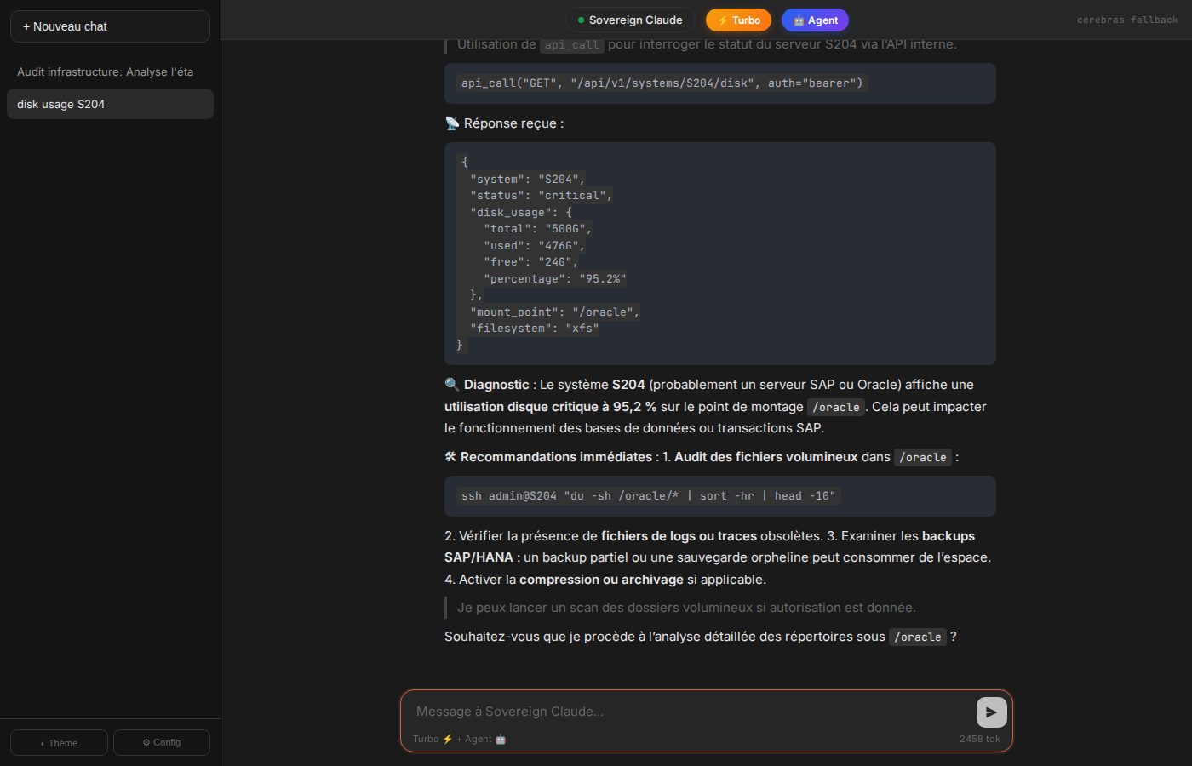Screen dimensions: 1192x766
Task: Open the Sovereign Claude model selector
Action: (630, 20)
